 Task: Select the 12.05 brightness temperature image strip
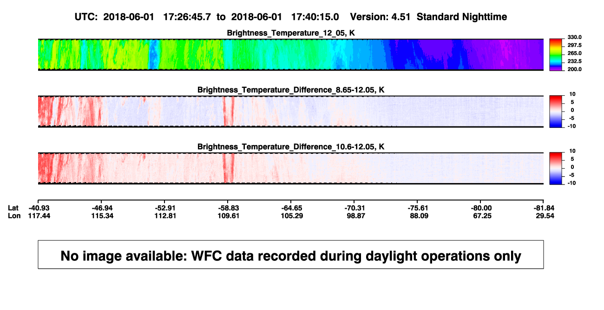coord(291,55)
